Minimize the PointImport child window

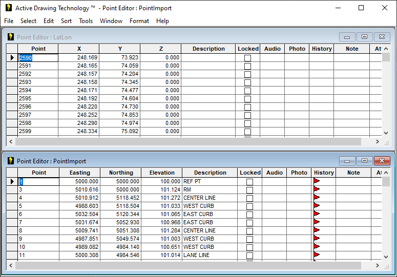(347, 161)
